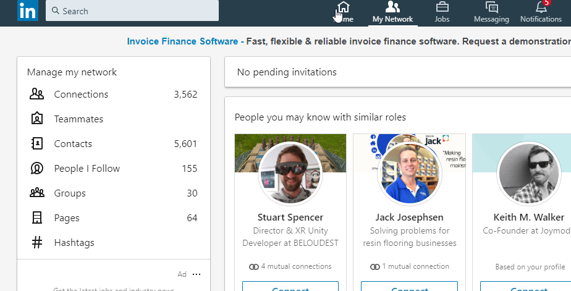Open the ad options three-dot menu

197,274
